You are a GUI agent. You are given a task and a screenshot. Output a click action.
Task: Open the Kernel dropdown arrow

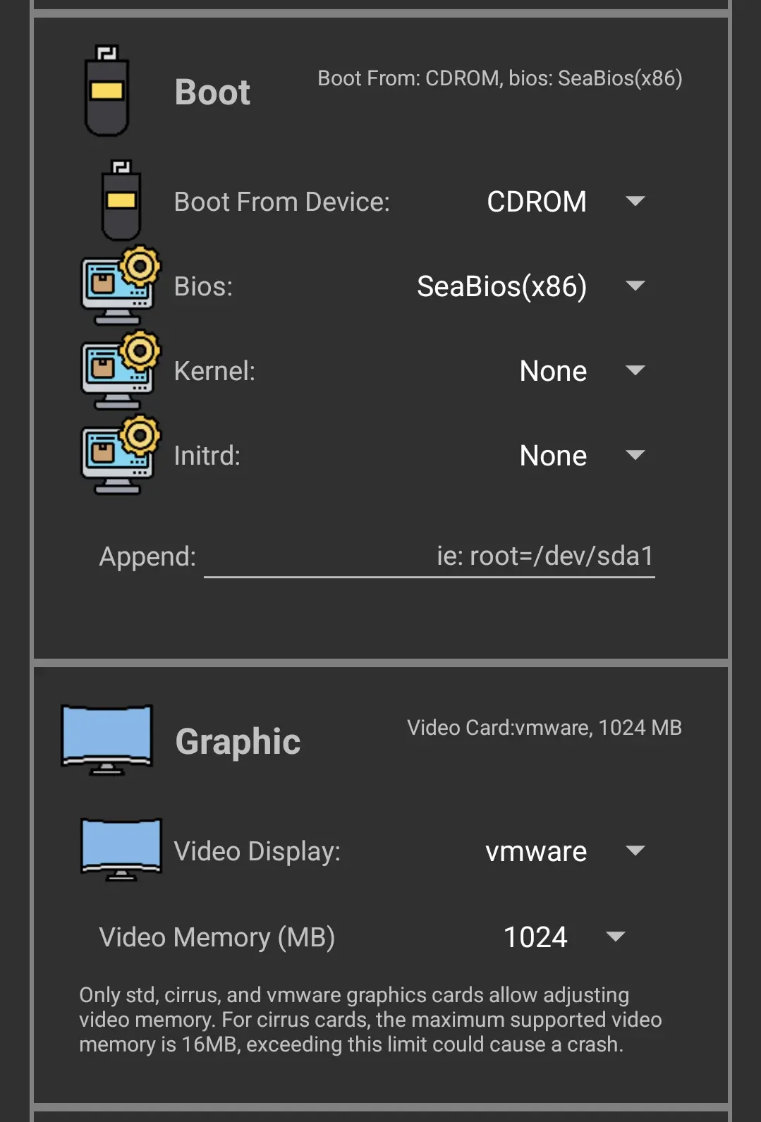635,371
